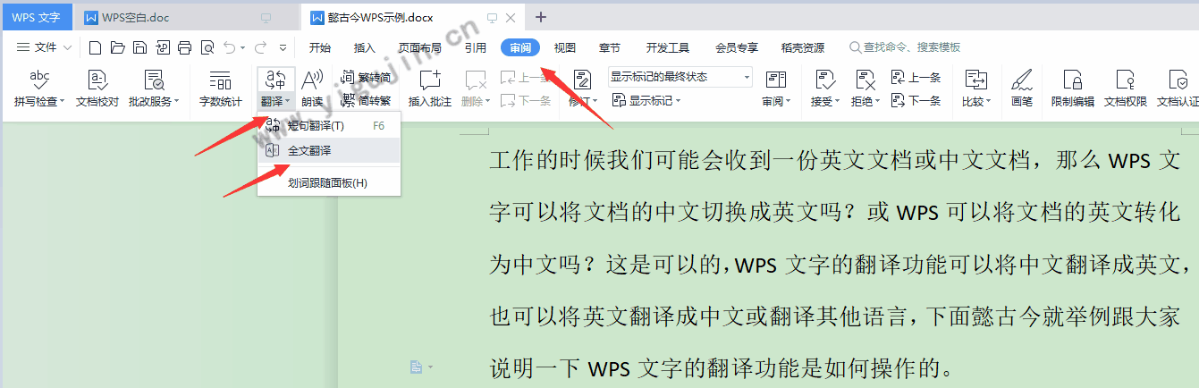Convert Traditional to Simplified (繁转简)
The image size is (1199, 388).
367,78
